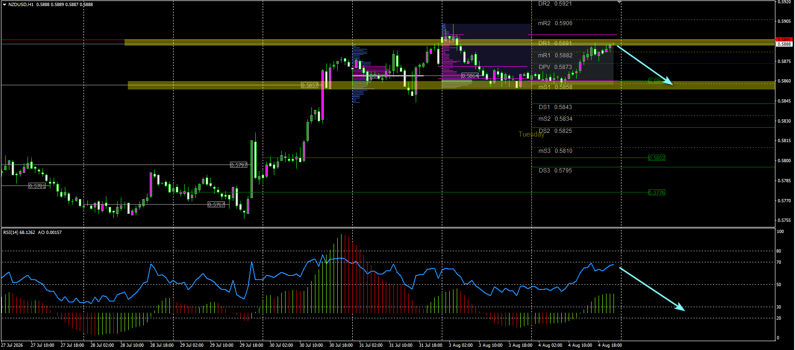The height and width of the screenshot is (350, 795).
Task: Click the red 0.5891 price tag on the scale
Action: point(784,40)
